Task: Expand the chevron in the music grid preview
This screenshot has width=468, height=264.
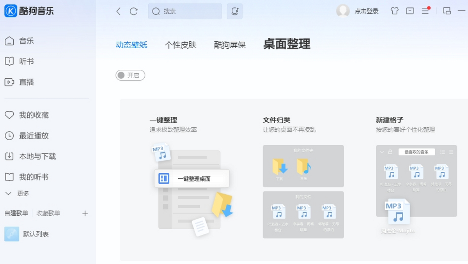Action: 382,152
